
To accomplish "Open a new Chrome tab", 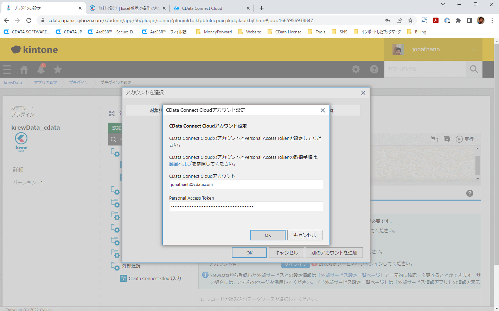I will 262,8.
